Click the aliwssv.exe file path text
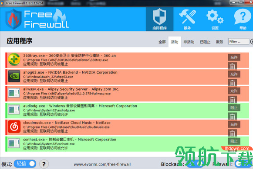The image size is (253, 169). (x=67, y=94)
